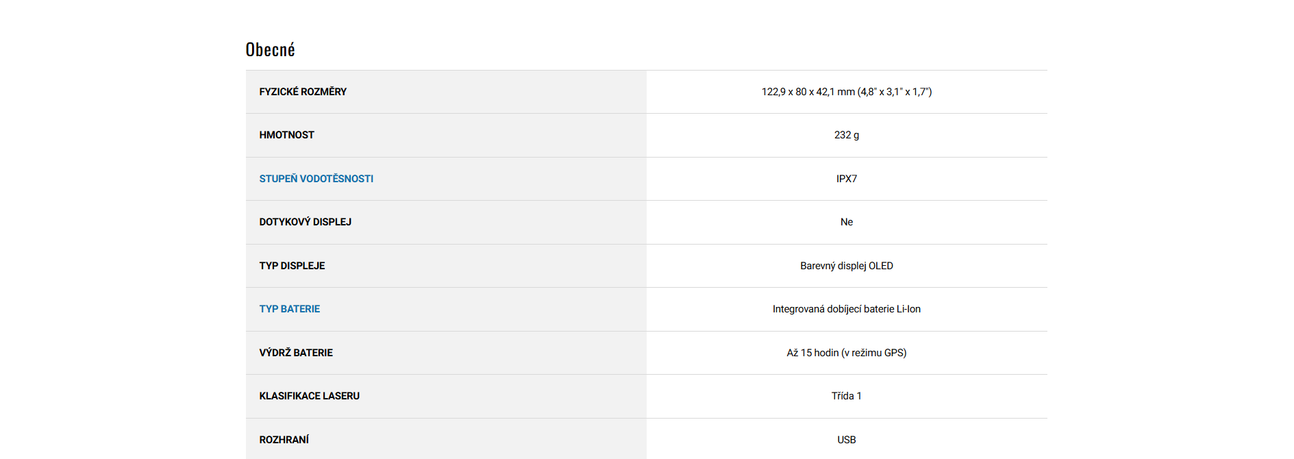The image size is (1294, 459).
Task: Click the inch dimensions in parentheses
Action: [x=895, y=92]
